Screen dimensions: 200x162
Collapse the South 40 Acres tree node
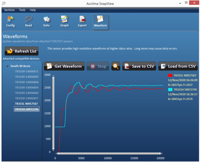[x=7, y=66]
